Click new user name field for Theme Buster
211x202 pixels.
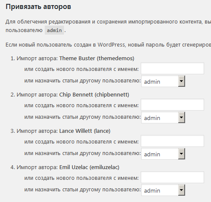point(172,68)
